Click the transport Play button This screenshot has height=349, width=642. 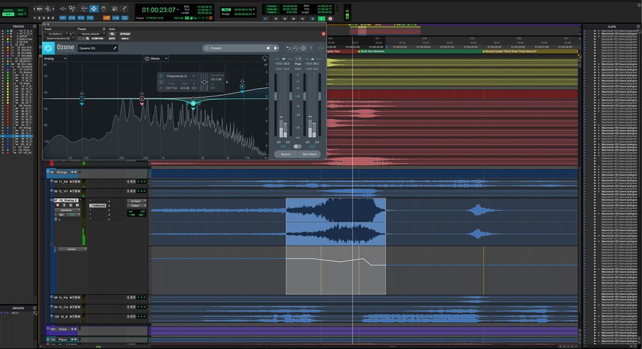tap(322, 19)
